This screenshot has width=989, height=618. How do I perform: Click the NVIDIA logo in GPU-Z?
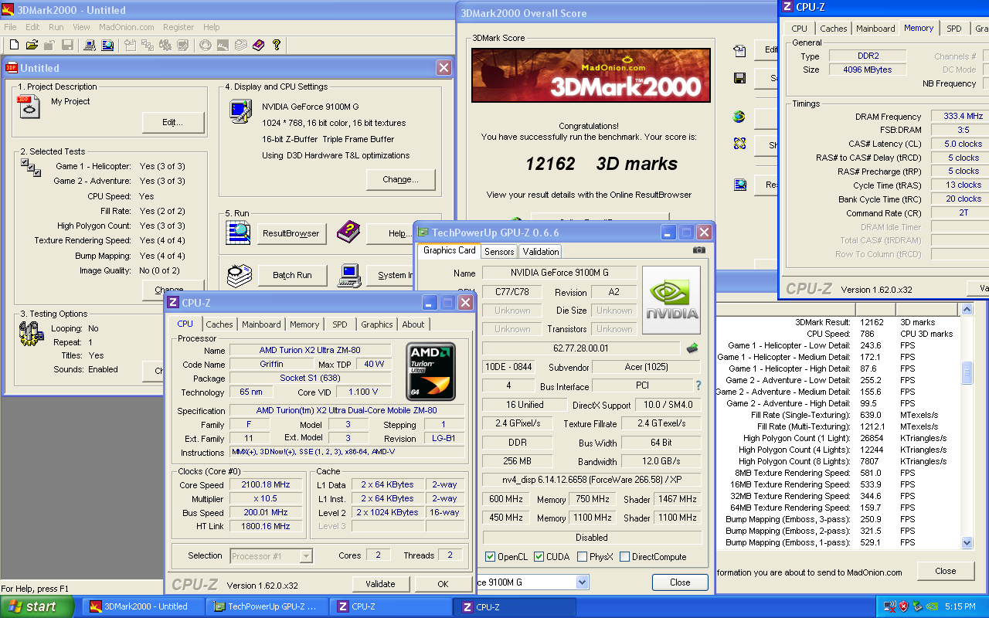coord(671,301)
